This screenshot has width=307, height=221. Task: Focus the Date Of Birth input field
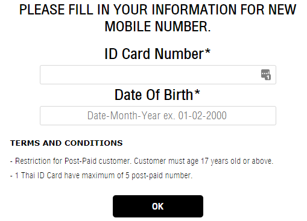(158, 116)
